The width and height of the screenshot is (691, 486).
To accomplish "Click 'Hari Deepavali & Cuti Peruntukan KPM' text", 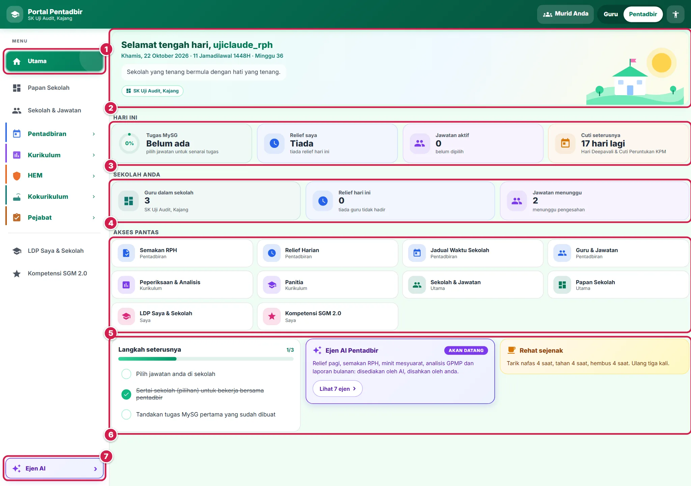I will [x=624, y=152].
